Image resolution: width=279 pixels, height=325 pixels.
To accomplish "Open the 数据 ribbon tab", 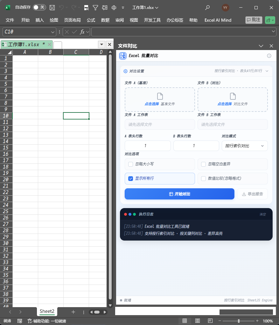I will (x=105, y=20).
